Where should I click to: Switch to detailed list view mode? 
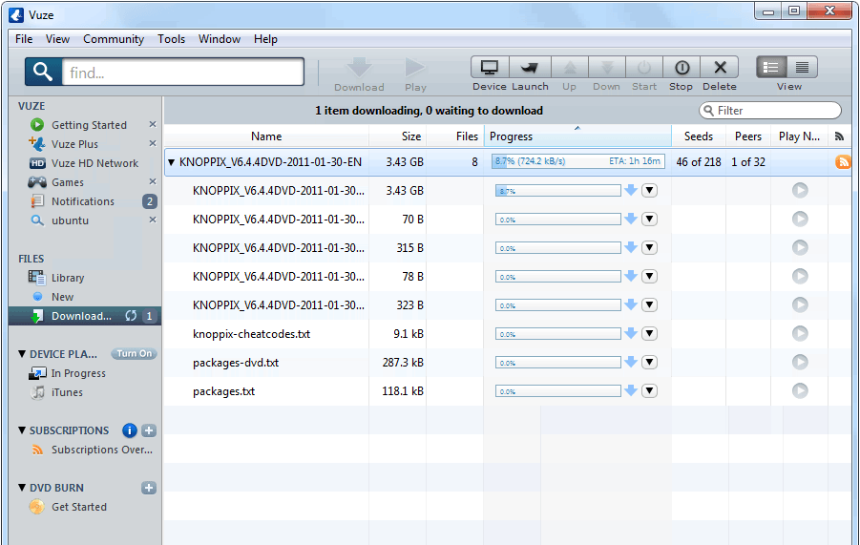771,68
